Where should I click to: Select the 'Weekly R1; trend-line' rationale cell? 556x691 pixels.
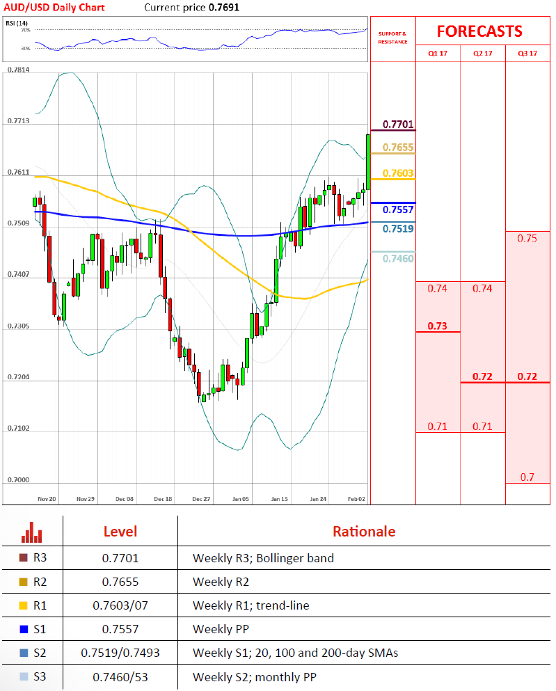(251, 605)
